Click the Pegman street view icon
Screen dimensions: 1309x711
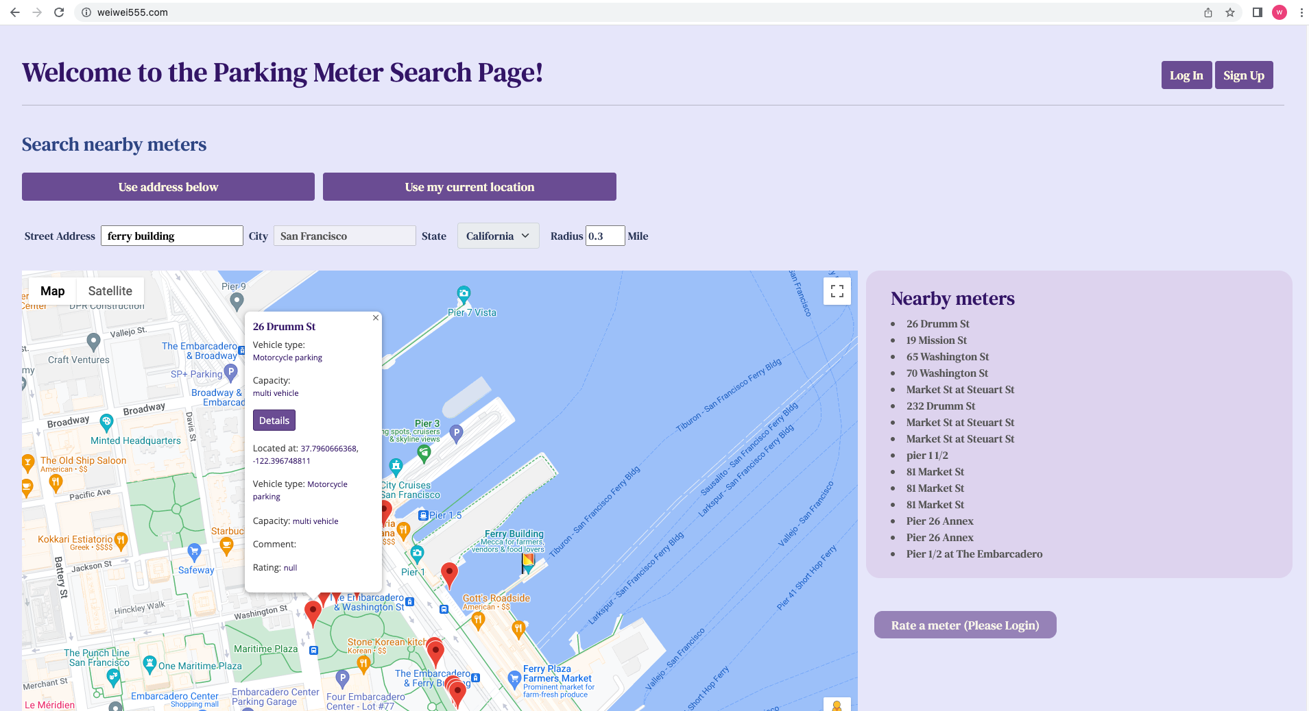(x=837, y=705)
